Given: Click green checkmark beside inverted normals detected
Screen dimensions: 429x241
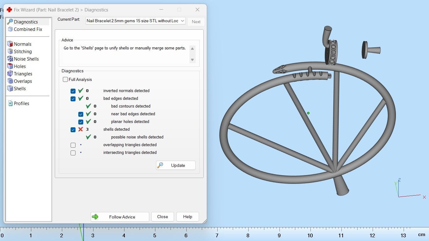Looking at the screenshot, I should pos(81,91).
